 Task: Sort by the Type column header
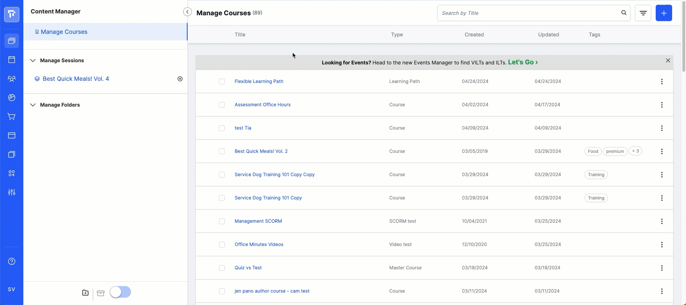coord(397,35)
